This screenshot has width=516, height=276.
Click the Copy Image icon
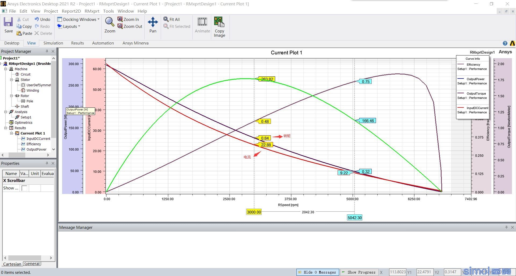(x=219, y=22)
